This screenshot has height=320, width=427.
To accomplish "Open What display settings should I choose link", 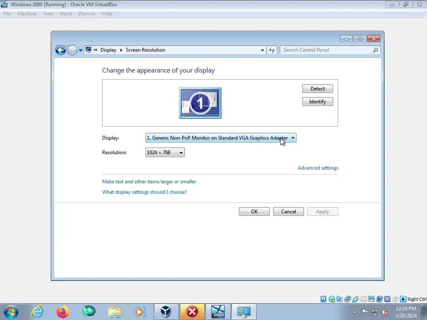I will 144,192.
